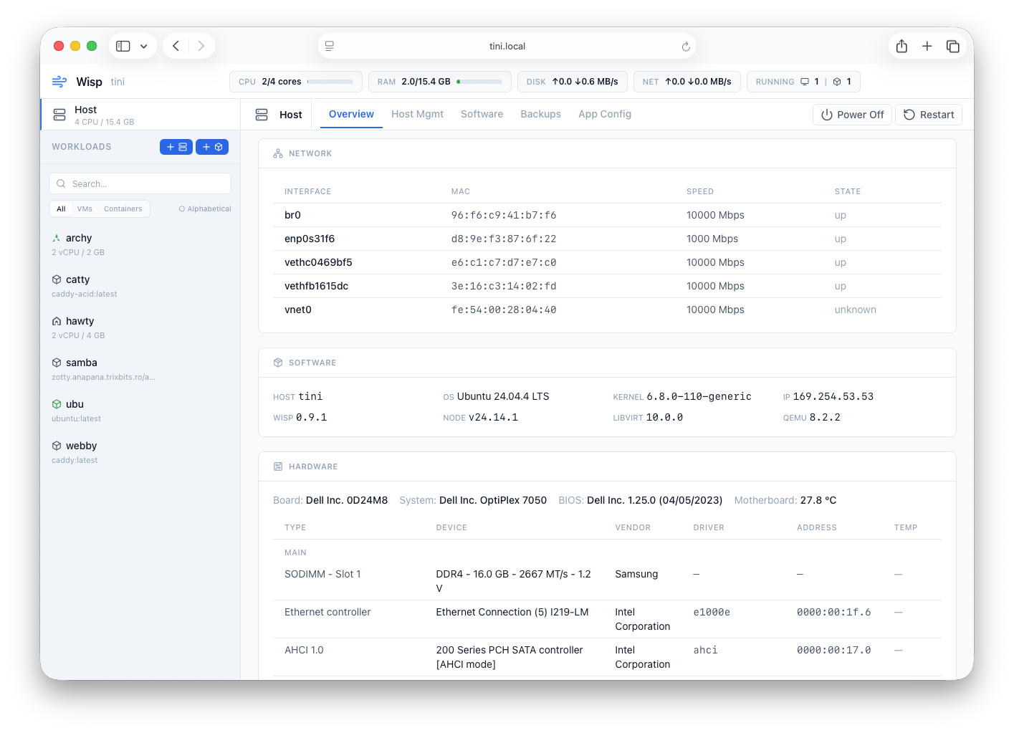Screen dimensions: 1014x733
Task: Click the Power Off button
Action: [x=852, y=115]
